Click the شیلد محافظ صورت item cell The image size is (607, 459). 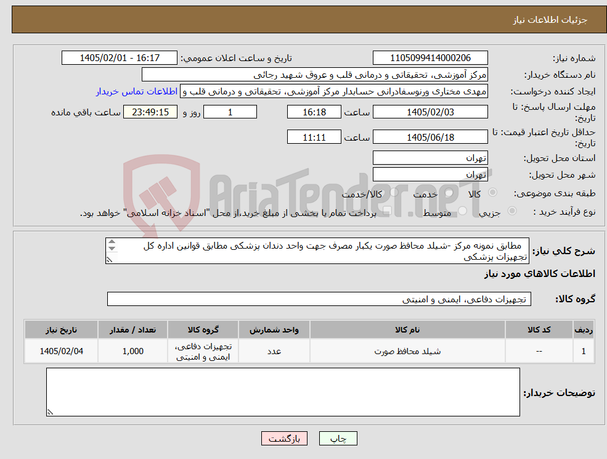point(407,351)
